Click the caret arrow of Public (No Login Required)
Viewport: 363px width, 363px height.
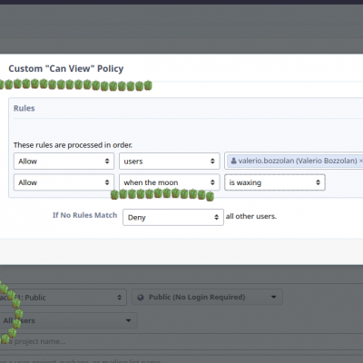point(274,297)
